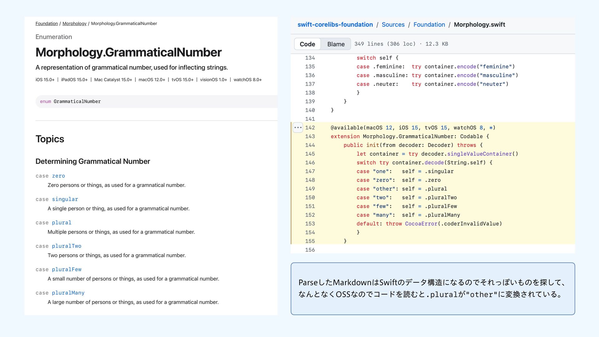Click line number 134 in the gutter
599x337 pixels.
[310, 58]
